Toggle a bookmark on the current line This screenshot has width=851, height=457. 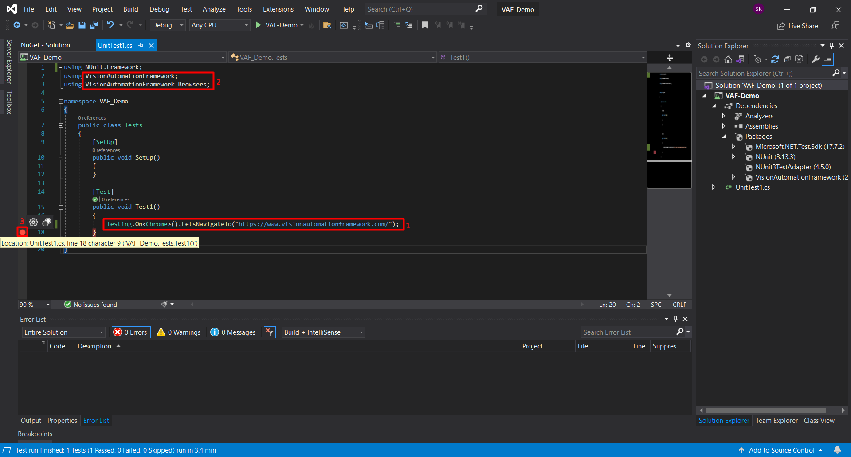coord(425,25)
